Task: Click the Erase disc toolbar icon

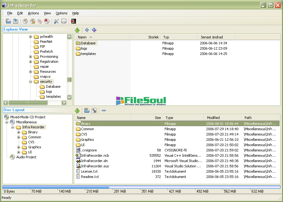Action: tap(47, 21)
